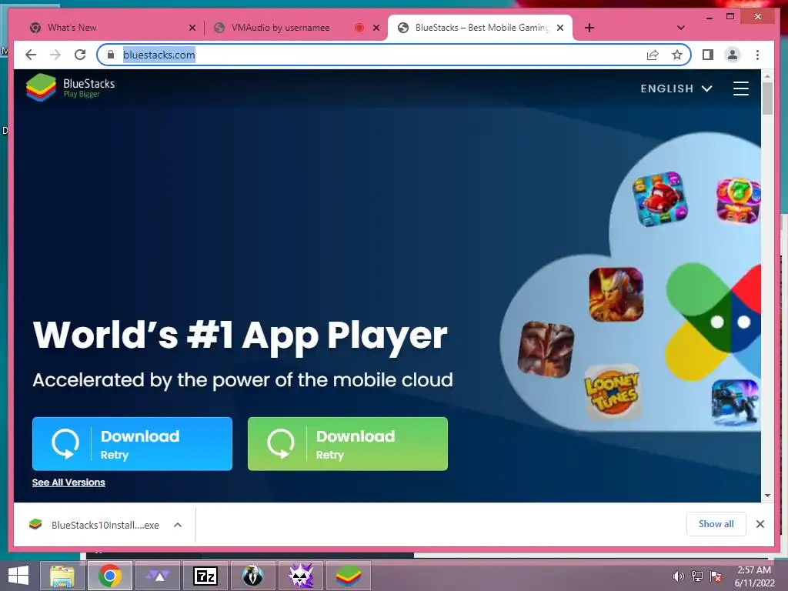The height and width of the screenshot is (591, 788).
Task: Open 7-Zip from the taskbar
Action: click(x=205, y=576)
